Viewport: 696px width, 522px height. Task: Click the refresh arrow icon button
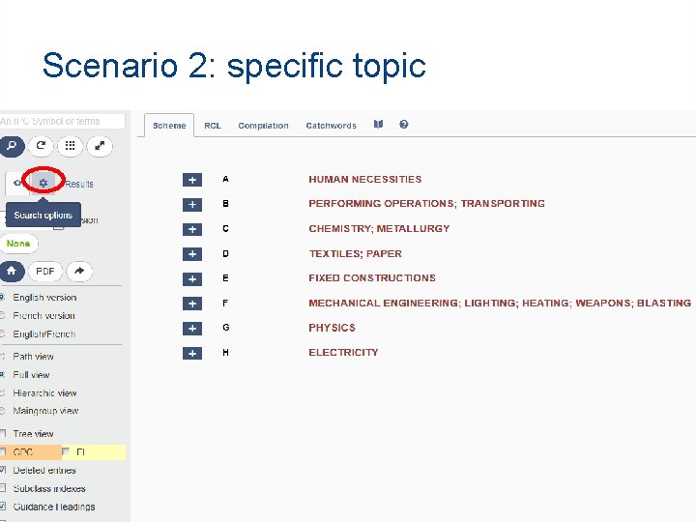tap(41, 146)
